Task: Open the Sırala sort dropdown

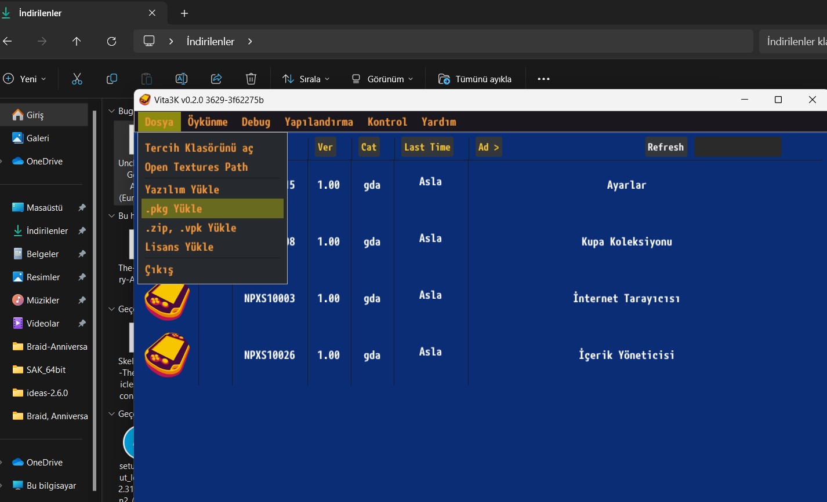Action: coord(306,79)
